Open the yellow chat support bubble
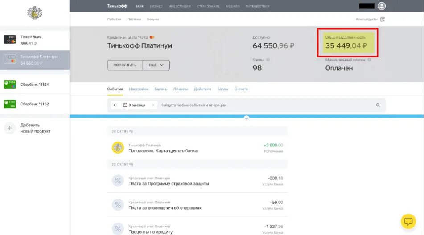Viewport: 424px width, 235px height. click(408, 221)
